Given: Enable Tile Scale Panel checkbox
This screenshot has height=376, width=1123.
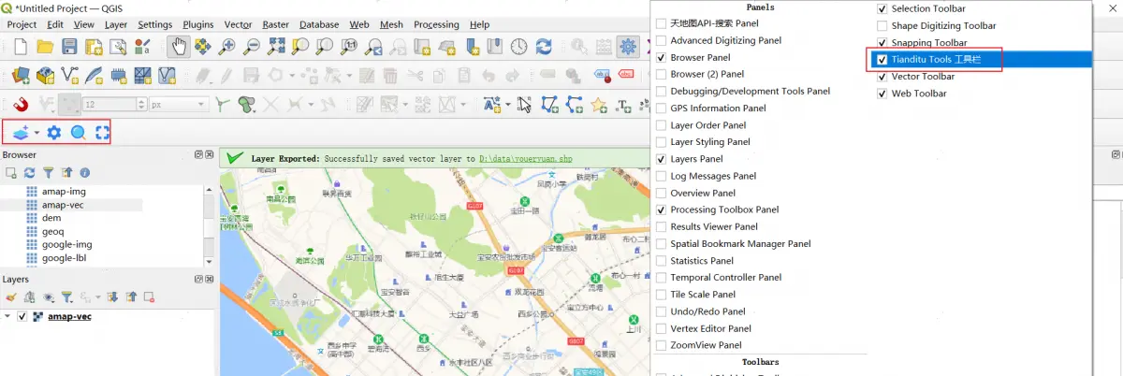Looking at the screenshot, I should (661, 295).
